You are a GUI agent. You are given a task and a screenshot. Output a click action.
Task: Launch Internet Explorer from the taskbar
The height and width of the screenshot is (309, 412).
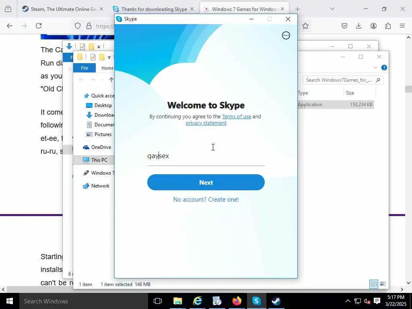[x=197, y=301]
